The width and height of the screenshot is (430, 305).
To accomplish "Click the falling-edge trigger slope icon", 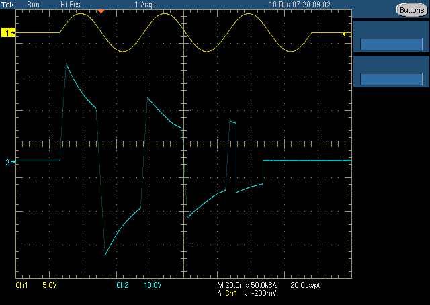I will (x=245, y=293).
